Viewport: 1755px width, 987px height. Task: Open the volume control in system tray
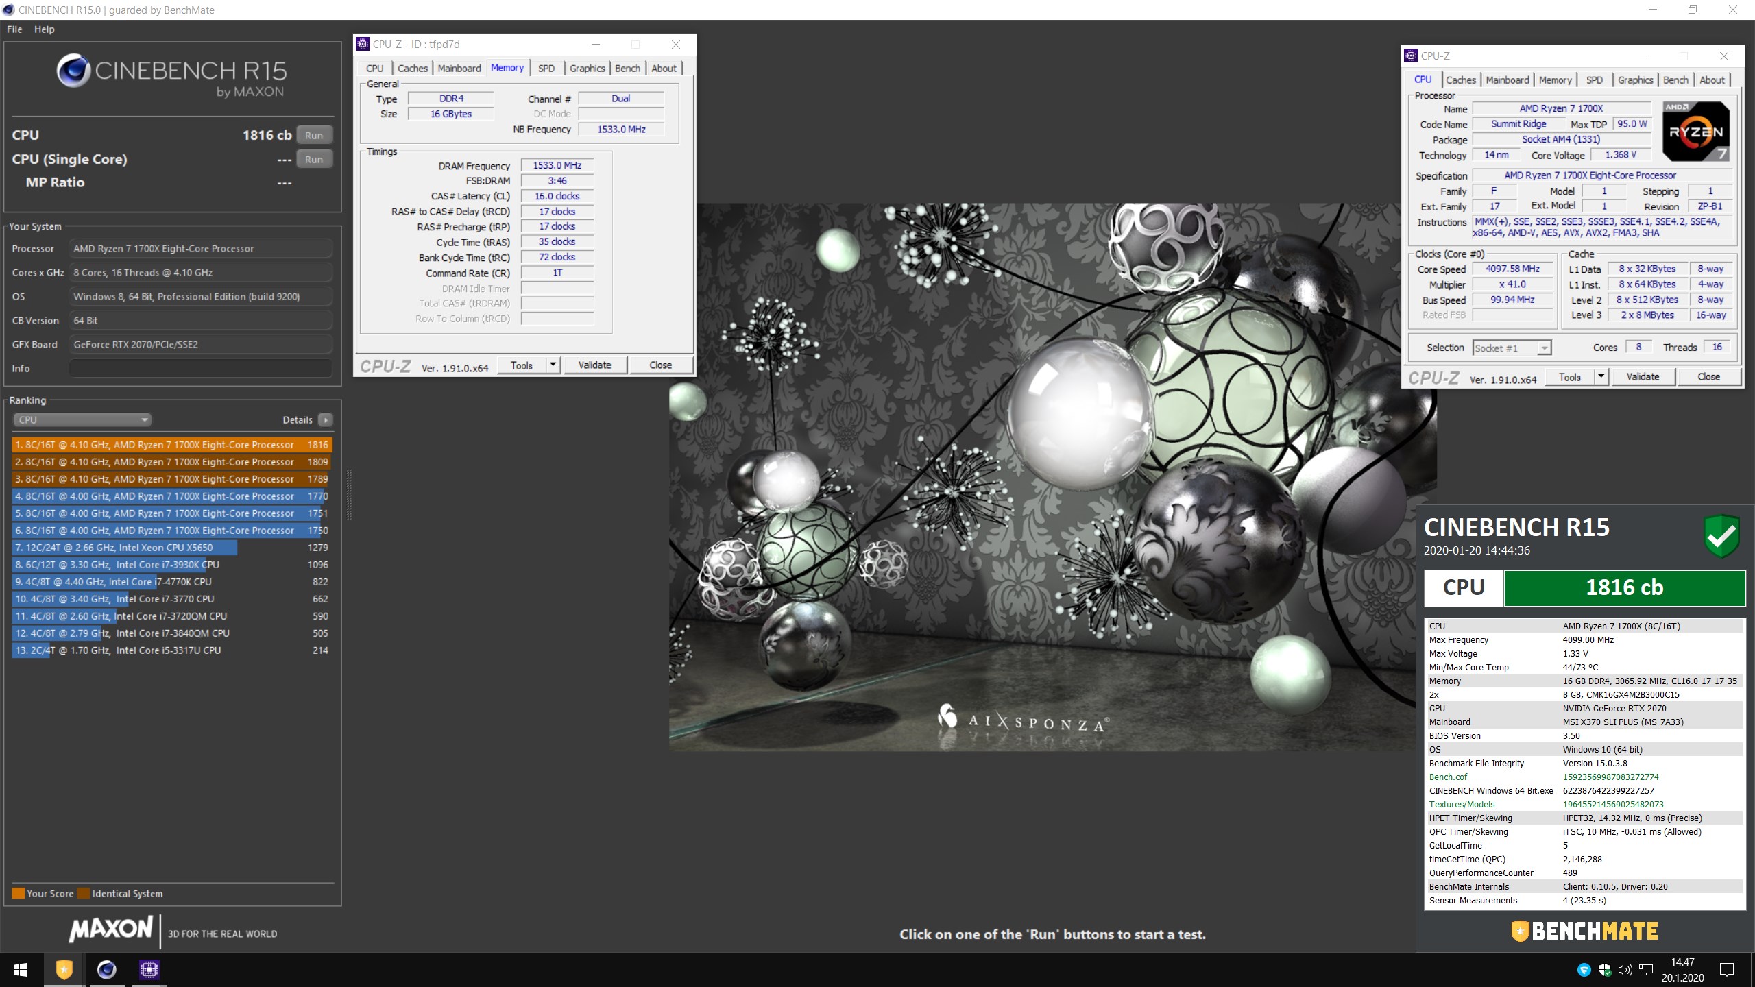tap(1625, 970)
